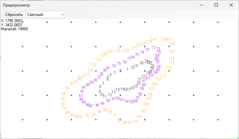Click the Масштаб scale readout text

14,29
